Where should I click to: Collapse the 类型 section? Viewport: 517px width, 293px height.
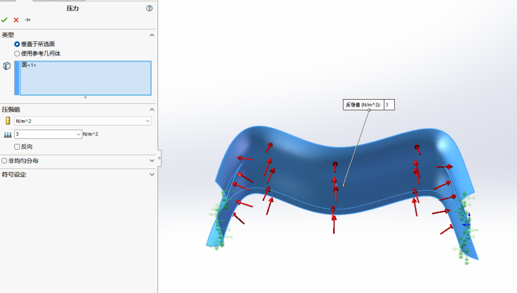[152, 35]
